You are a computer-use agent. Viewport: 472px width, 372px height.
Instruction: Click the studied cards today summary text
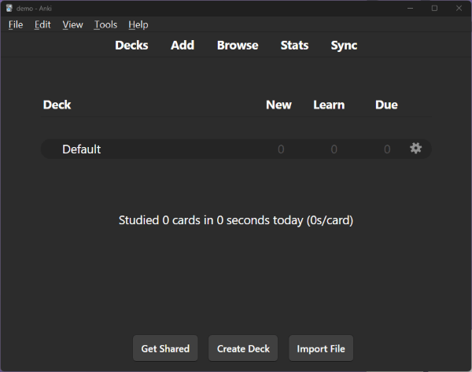236,220
